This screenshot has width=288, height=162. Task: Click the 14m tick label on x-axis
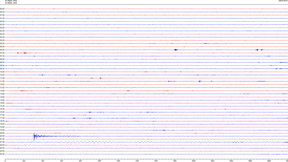(x=137, y=161)
